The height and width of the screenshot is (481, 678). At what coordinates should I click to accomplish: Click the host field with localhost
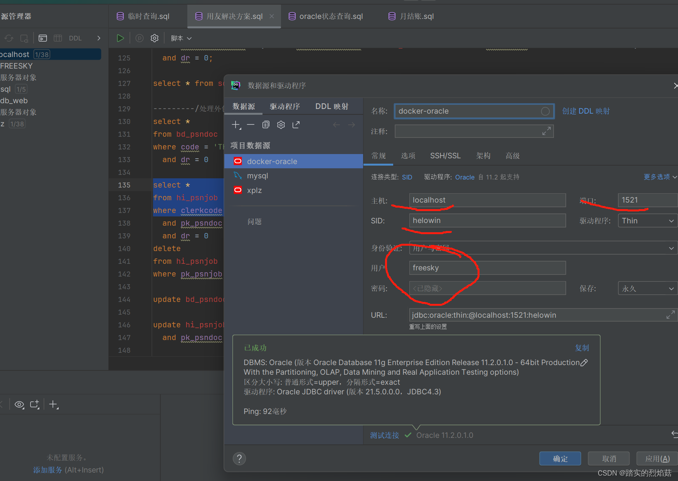click(487, 200)
